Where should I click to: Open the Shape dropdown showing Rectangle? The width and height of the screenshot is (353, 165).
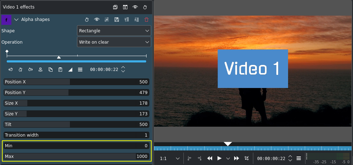114,31
